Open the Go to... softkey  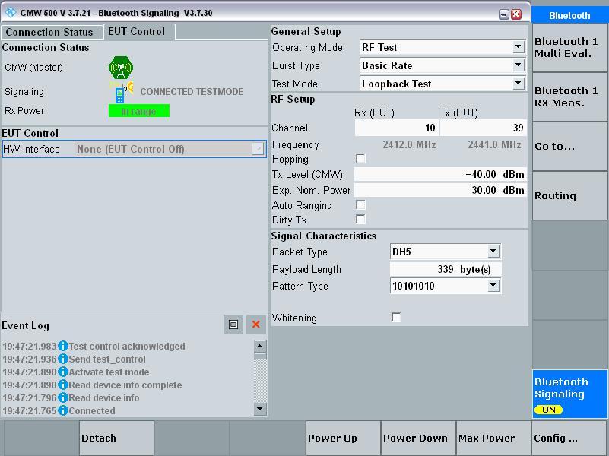(x=569, y=147)
